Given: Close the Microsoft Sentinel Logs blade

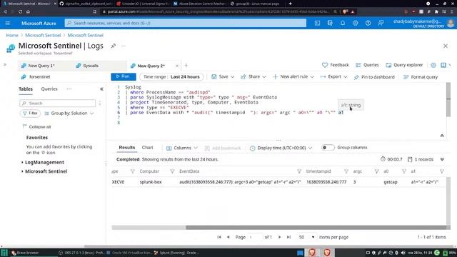Looking at the screenshot, I should click(x=446, y=46).
